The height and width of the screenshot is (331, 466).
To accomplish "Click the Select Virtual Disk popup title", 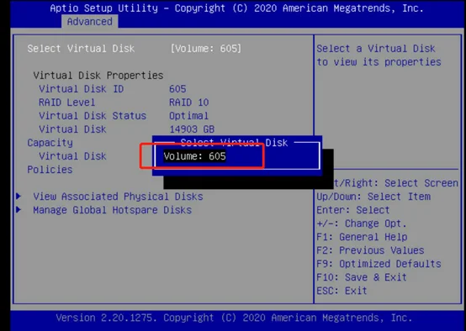I will pyautogui.click(x=234, y=143).
